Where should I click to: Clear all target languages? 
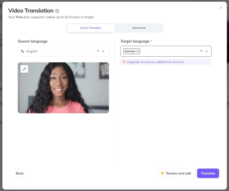tap(201, 51)
